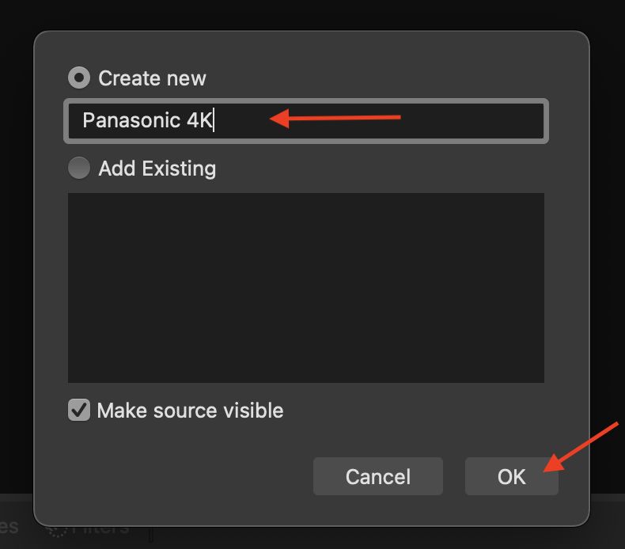Click the Create new label text

(x=152, y=78)
